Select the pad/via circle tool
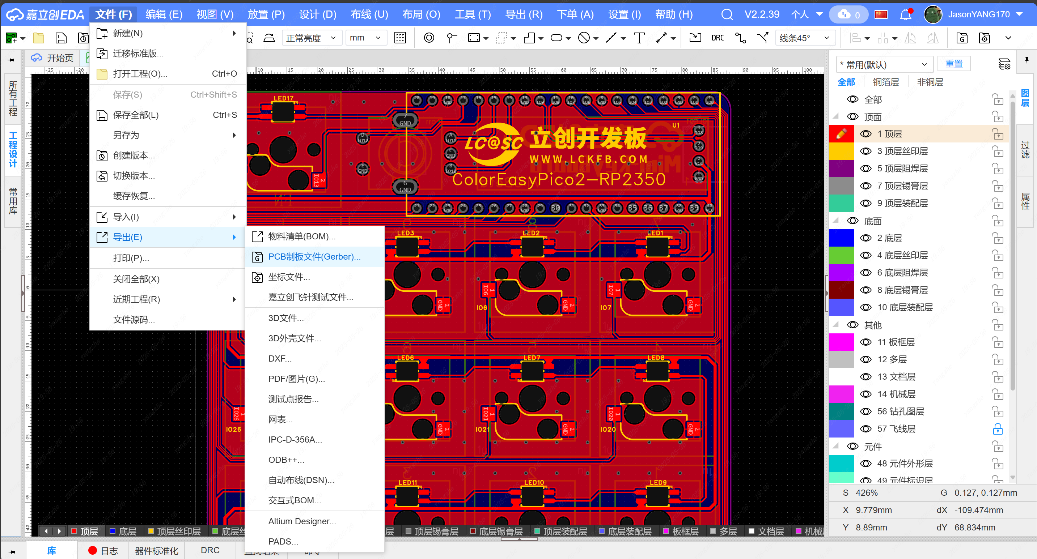The width and height of the screenshot is (1037, 559). click(x=429, y=38)
